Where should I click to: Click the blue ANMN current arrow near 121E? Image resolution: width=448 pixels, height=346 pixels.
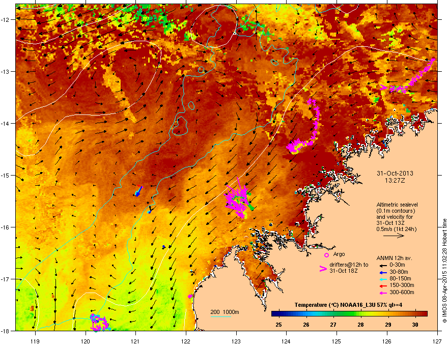[138, 191]
